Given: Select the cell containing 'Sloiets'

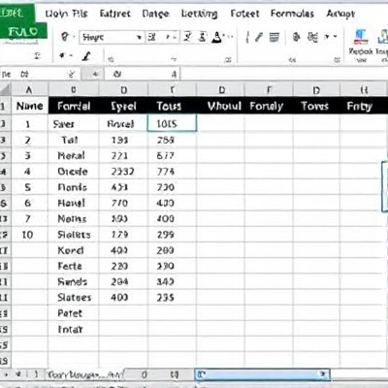Looking at the screenshot, I should point(74,235).
